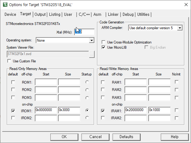
Task: Enable NoInit for RAM2
Action: (x=177, y=90)
